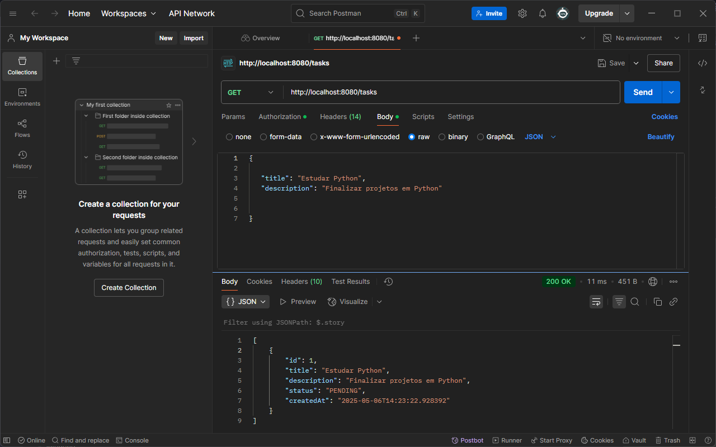Click the request URL input field
Viewport: 716px width, 447px height.
click(451, 92)
